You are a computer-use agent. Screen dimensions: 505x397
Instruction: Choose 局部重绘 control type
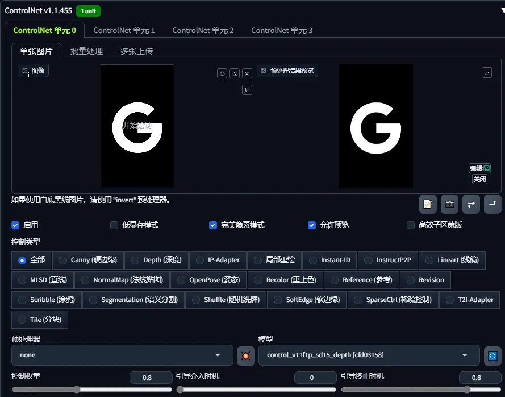[274, 260]
